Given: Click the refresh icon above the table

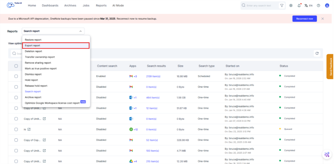Looking at the screenshot, I should click(x=317, y=53).
